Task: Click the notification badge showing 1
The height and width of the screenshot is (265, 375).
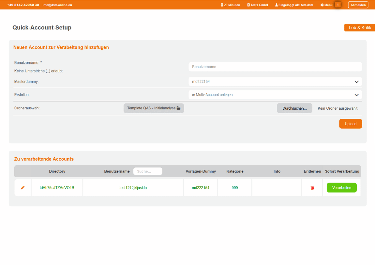Action: click(338, 5)
